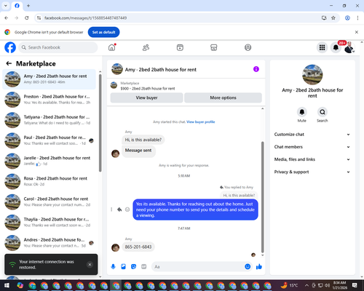The image size is (364, 291).
Task: Expand Media, files and links section
Action: [x=312, y=159]
